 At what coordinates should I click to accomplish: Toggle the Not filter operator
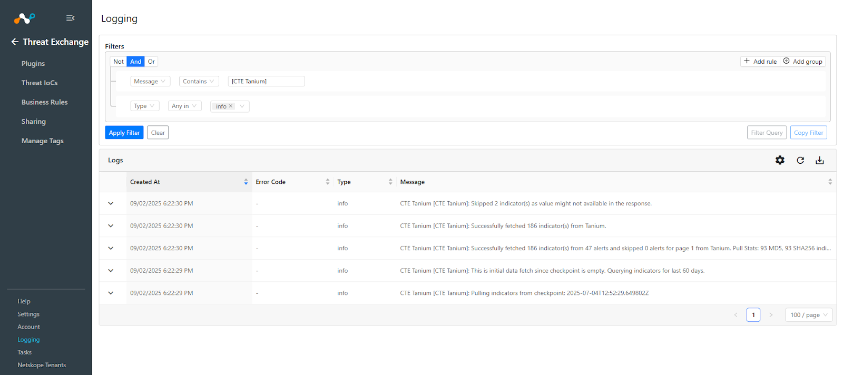(x=119, y=62)
